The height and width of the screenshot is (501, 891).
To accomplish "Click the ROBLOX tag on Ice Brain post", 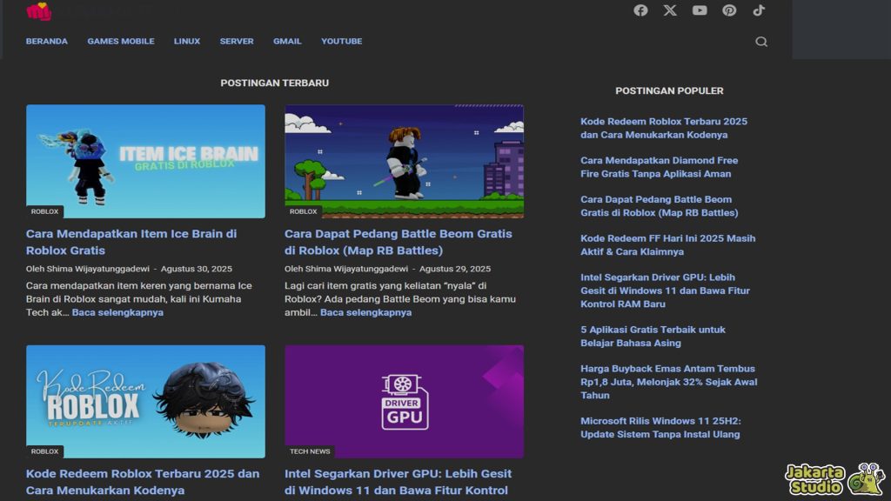I will (x=44, y=211).
